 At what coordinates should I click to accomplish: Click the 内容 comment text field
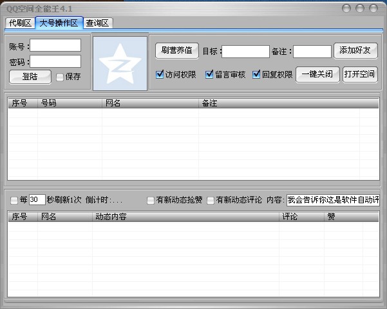[333, 200]
